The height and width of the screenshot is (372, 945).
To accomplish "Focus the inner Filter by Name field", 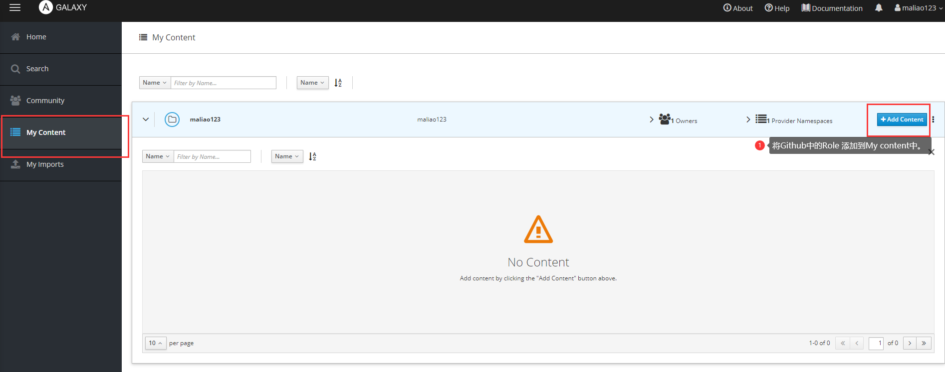I will [212, 156].
